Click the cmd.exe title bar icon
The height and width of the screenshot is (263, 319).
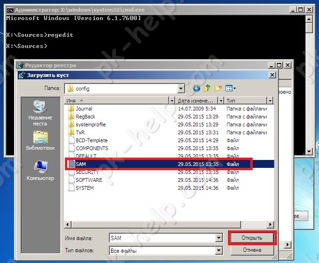pos(10,10)
